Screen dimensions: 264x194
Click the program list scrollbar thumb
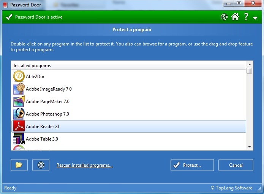(x=249, y=70)
